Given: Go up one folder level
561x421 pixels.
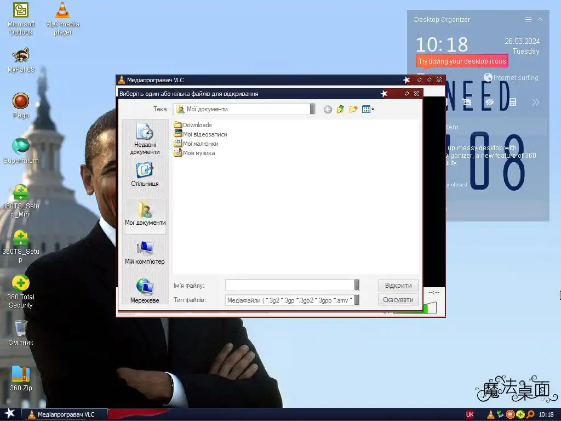Looking at the screenshot, I should [x=340, y=109].
